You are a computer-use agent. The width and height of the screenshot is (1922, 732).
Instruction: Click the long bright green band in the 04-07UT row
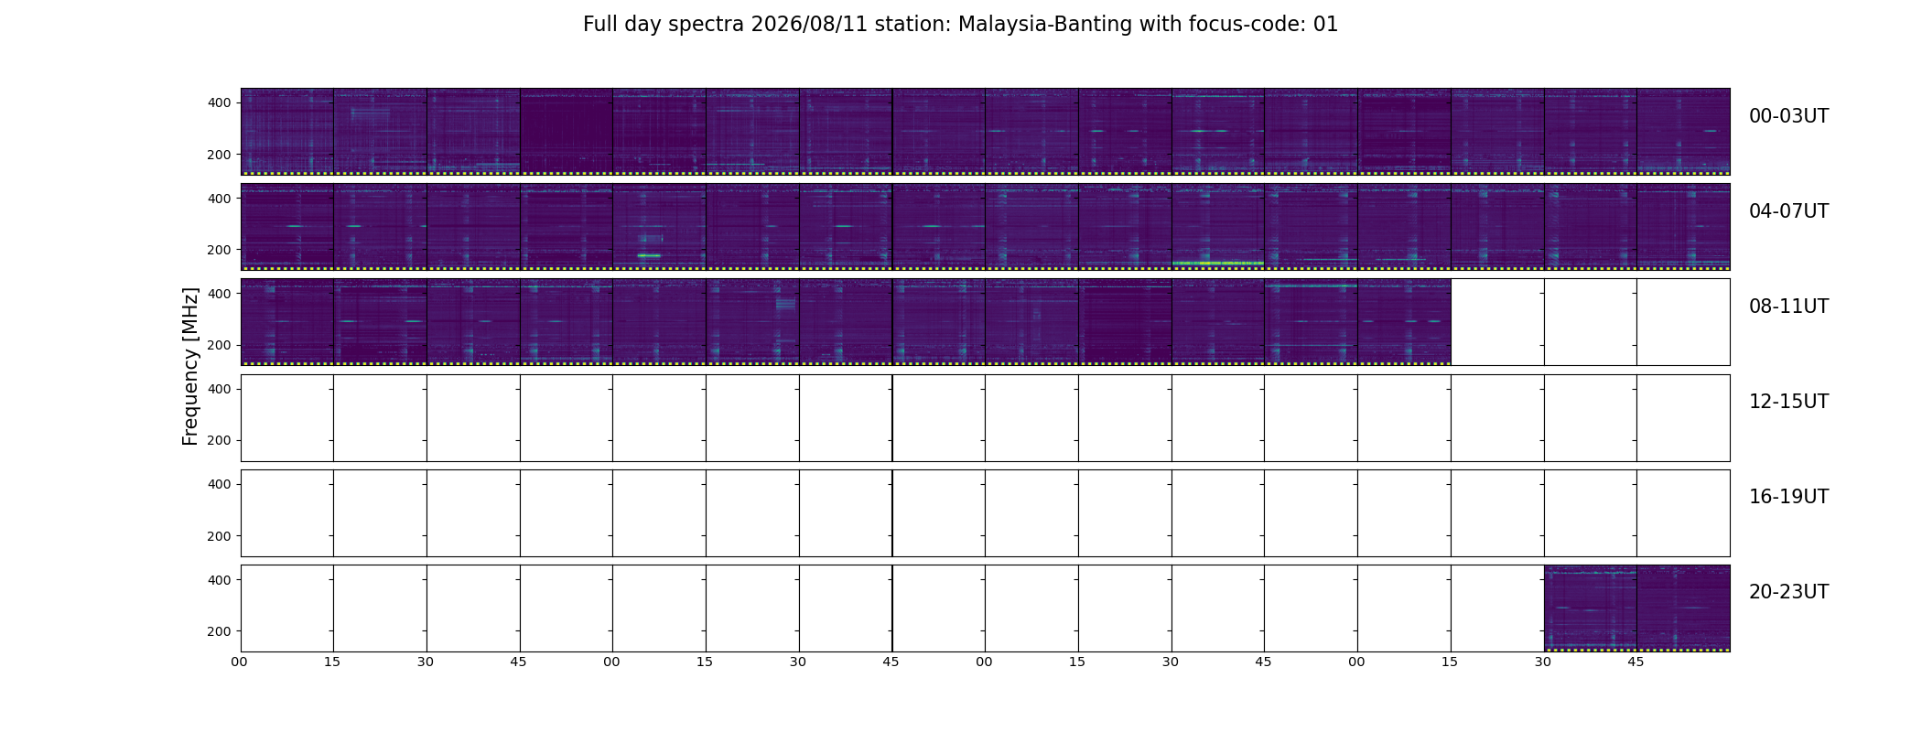(1218, 264)
